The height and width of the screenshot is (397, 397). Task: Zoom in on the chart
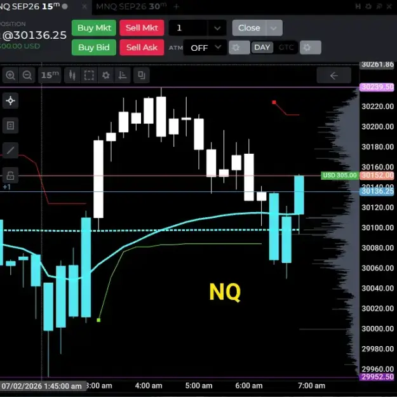(x=10, y=75)
